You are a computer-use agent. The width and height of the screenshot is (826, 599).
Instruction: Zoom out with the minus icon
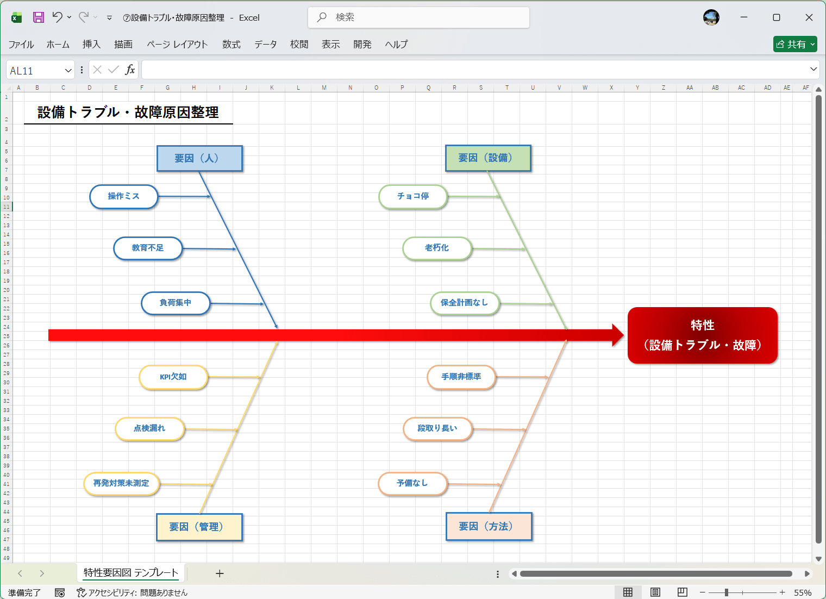(702, 592)
